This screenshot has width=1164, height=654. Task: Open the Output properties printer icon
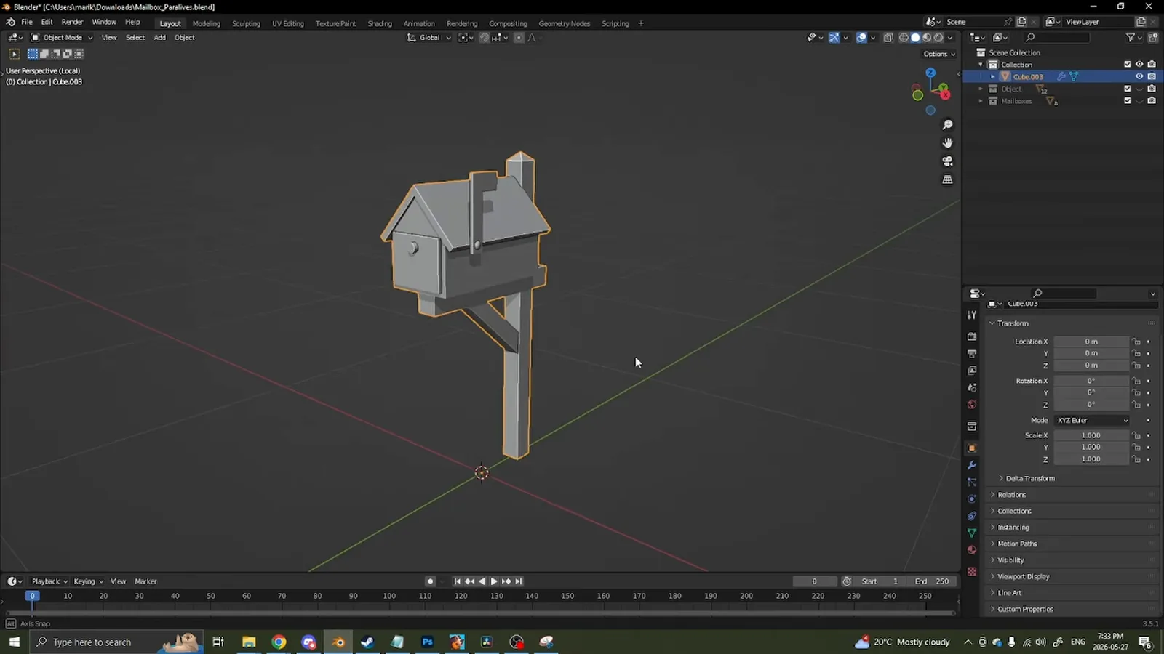(972, 354)
